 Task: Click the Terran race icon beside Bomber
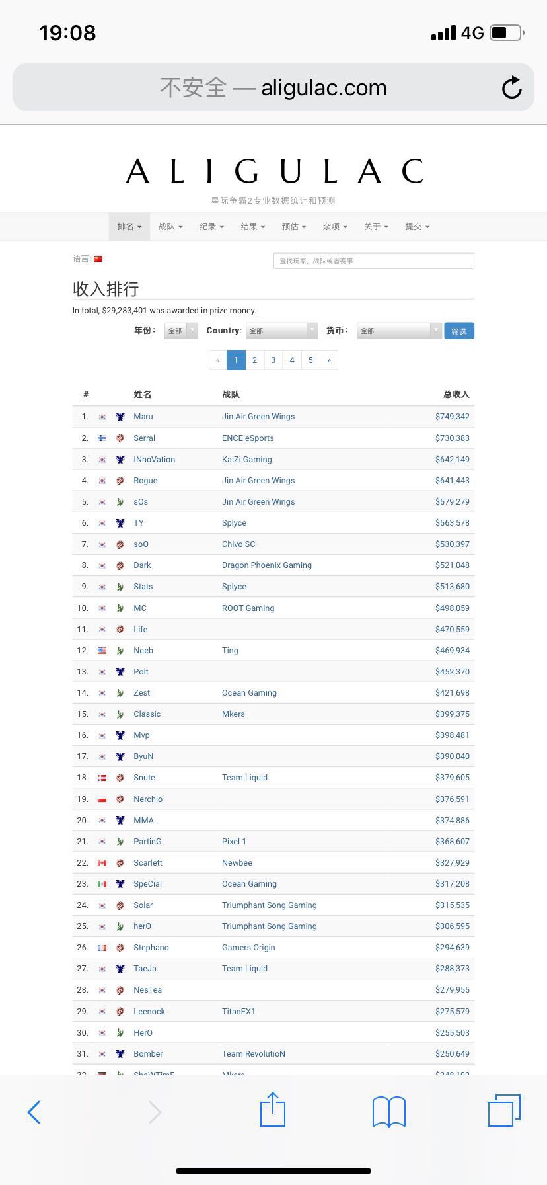[x=120, y=1054]
